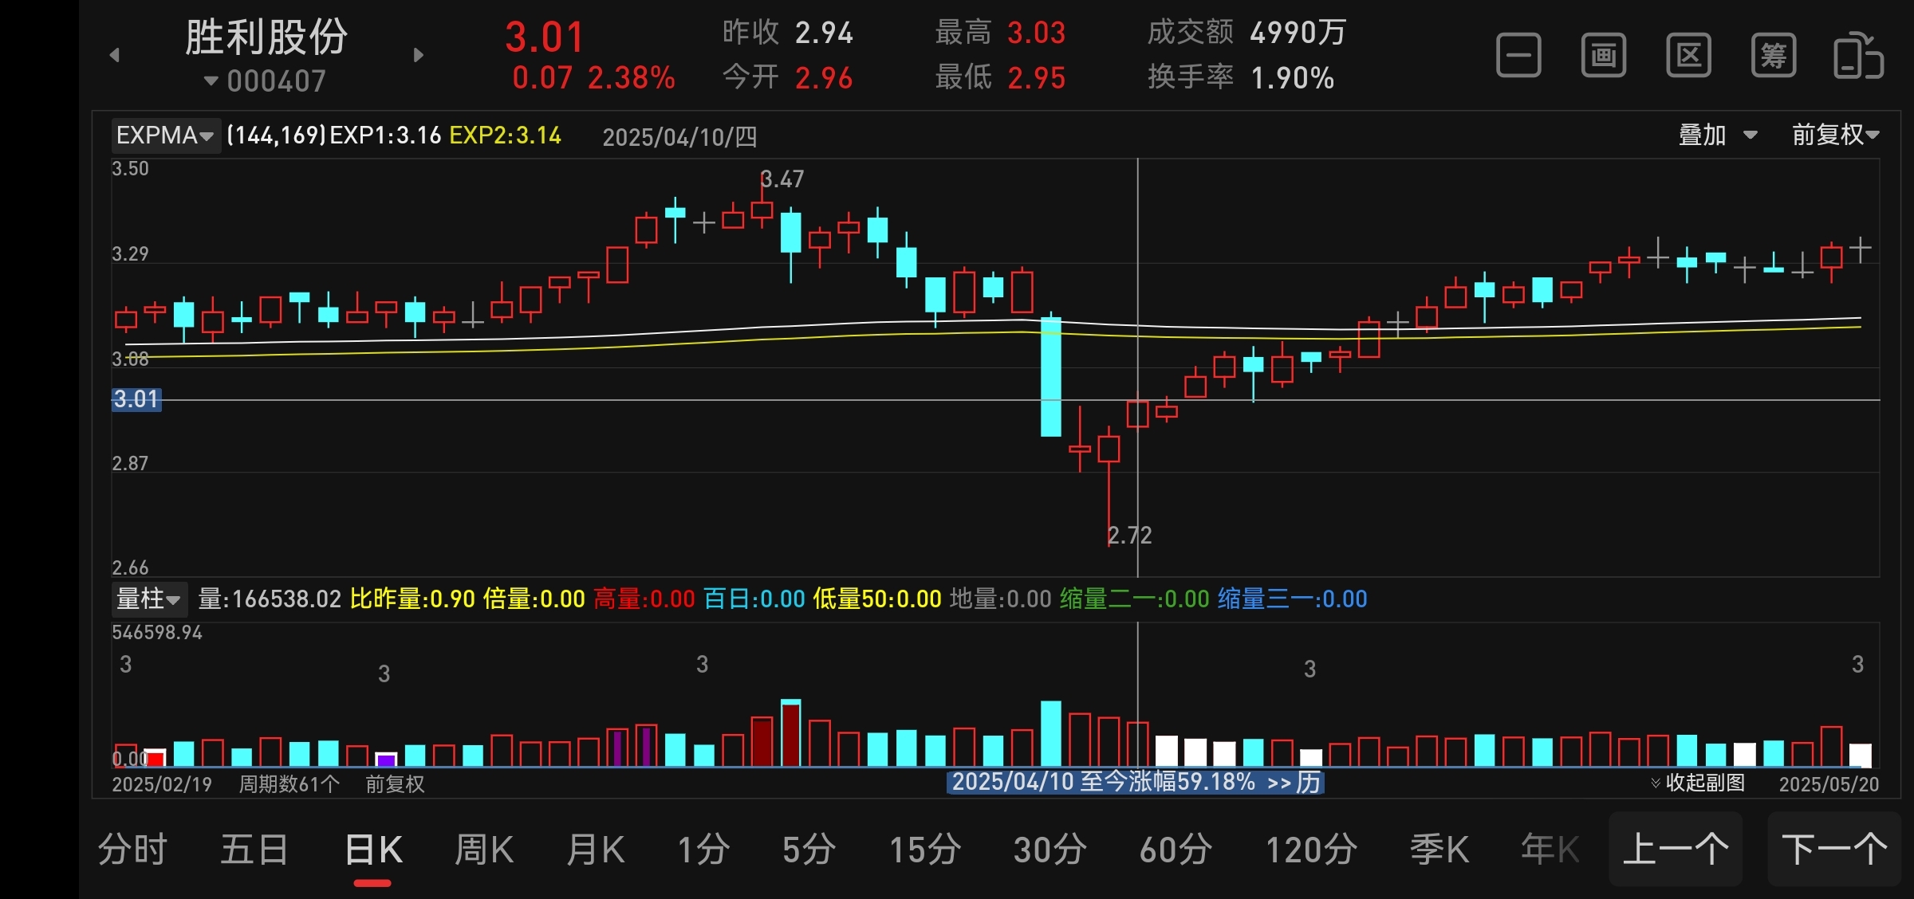This screenshot has width=1914, height=899.
Task: Select the 分时 intraday tab
Action: click(x=132, y=850)
